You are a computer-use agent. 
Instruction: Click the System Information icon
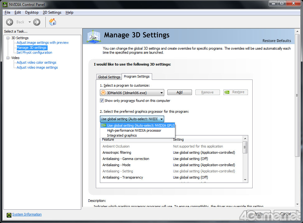click(9, 215)
